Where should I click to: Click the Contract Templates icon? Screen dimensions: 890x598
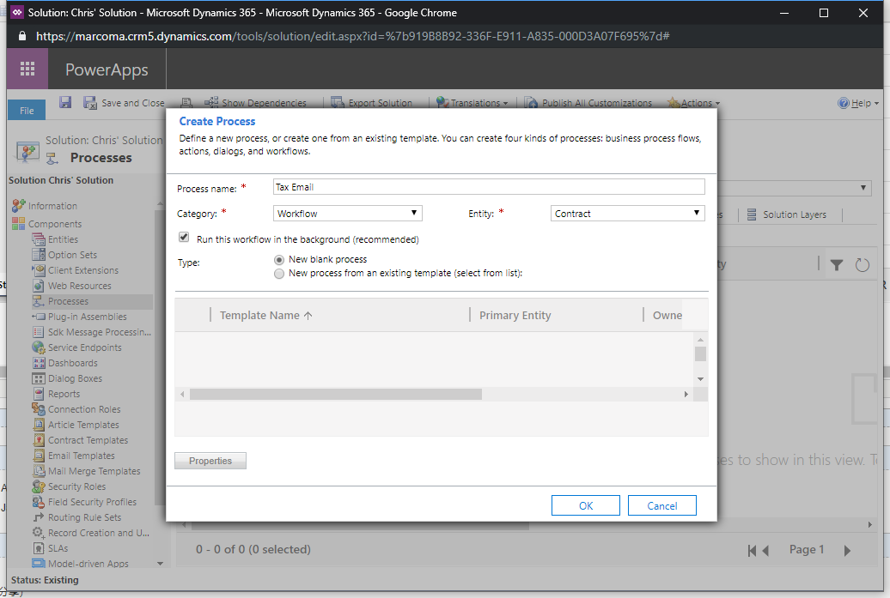(x=39, y=440)
